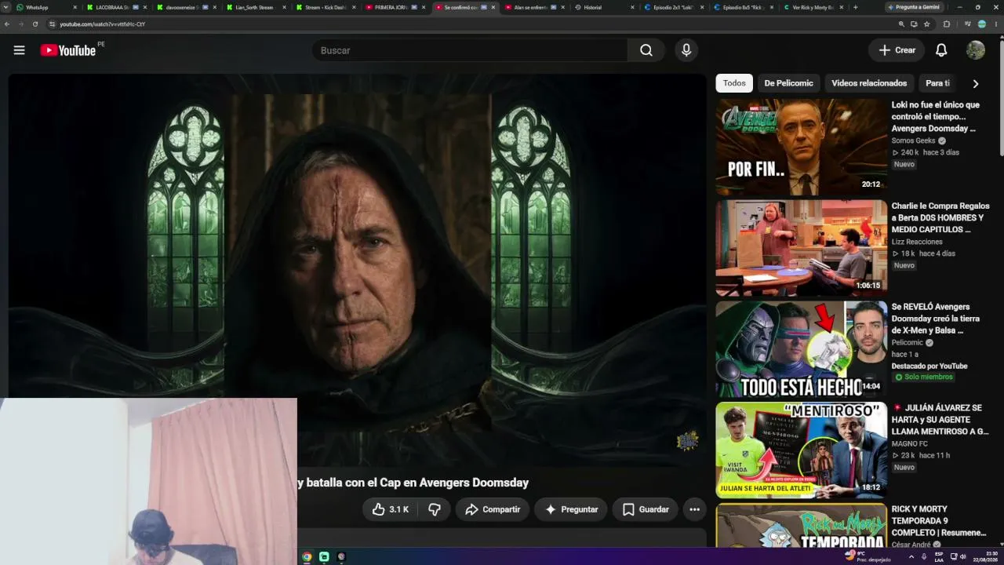Switch the ESP LAA keyboard language
The height and width of the screenshot is (565, 1004).
[939, 556]
